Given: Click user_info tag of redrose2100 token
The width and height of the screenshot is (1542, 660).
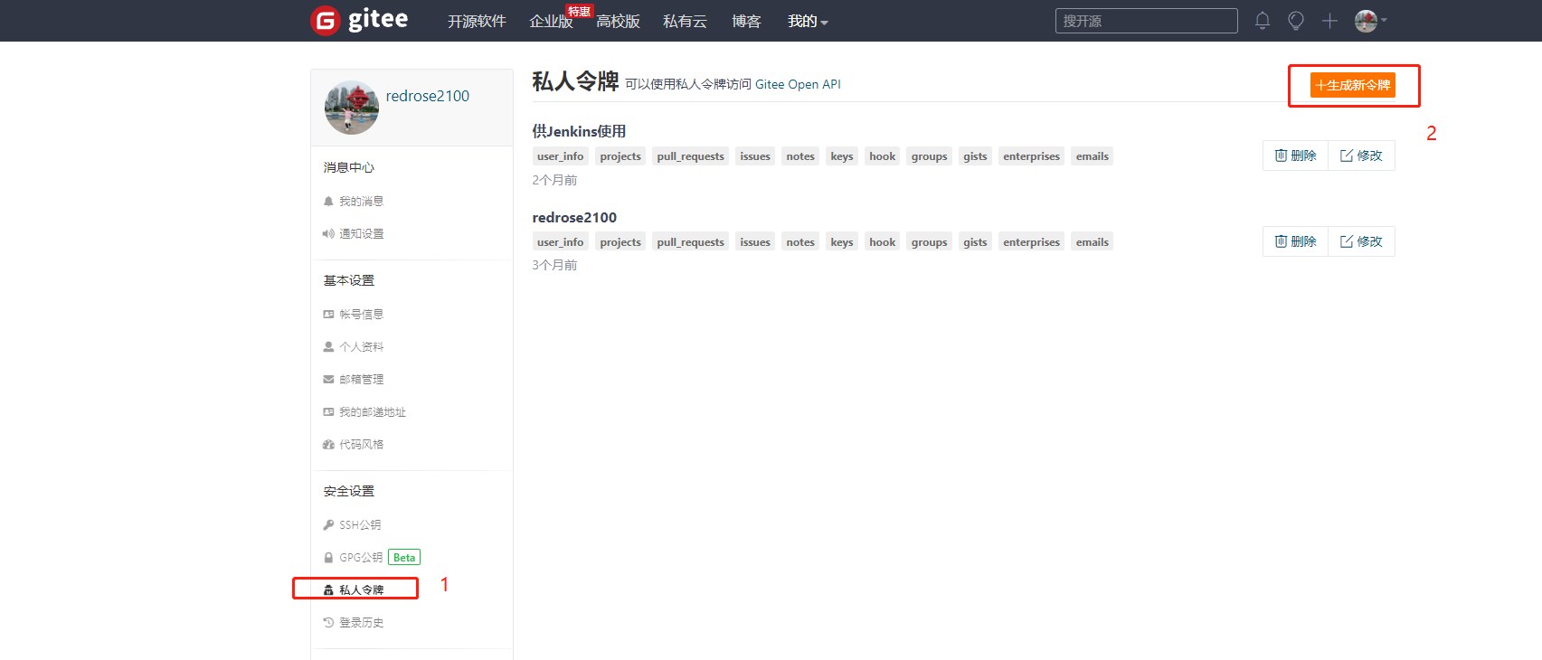Looking at the screenshot, I should click(x=561, y=242).
